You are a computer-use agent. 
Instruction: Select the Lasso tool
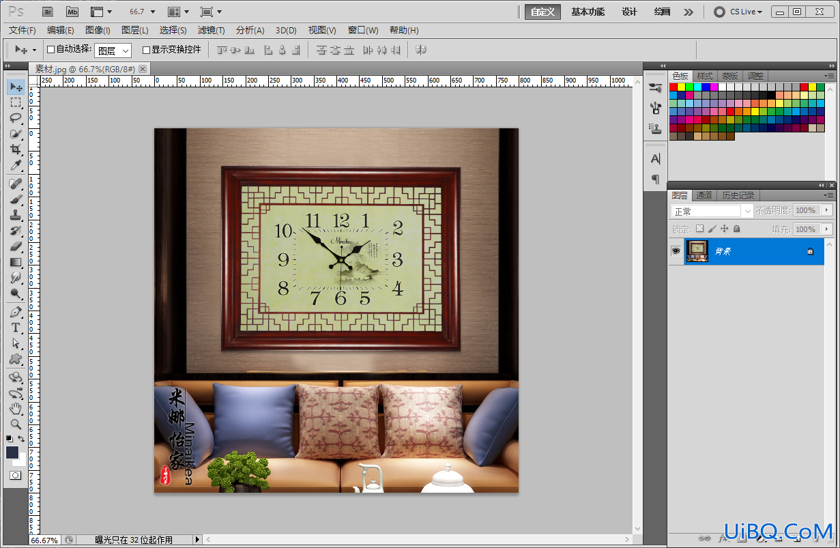(16, 118)
